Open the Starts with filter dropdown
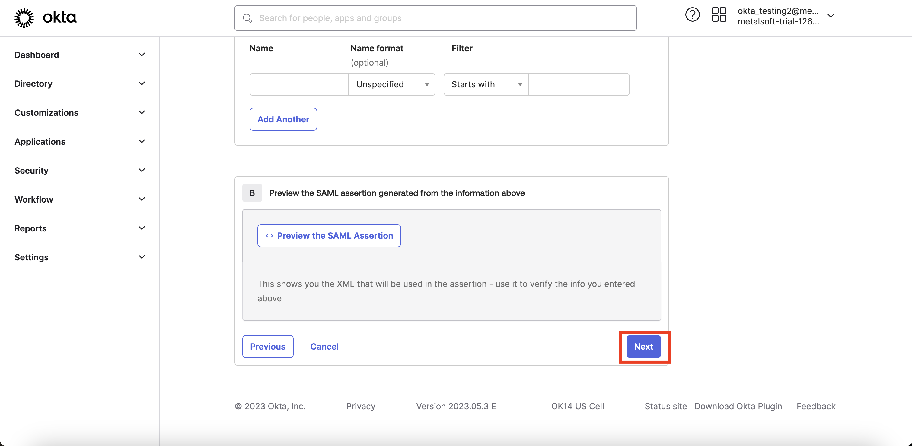 click(x=486, y=84)
